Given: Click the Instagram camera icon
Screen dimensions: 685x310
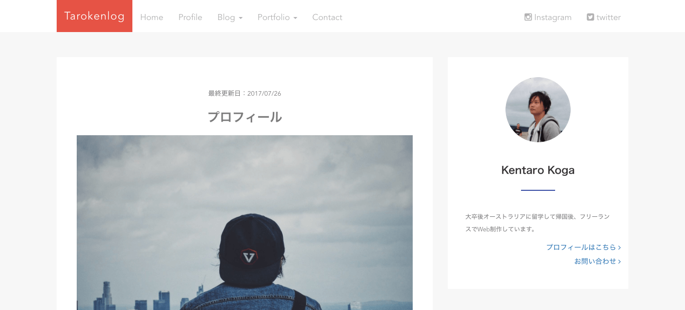Looking at the screenshot, I should [x=528, y=17].
